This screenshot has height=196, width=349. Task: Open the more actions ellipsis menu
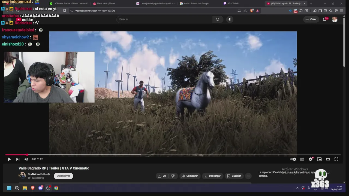[248, 176]
